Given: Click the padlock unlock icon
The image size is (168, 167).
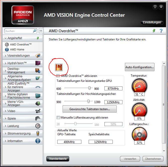Looking at the screenshot, I should point(59,67).
